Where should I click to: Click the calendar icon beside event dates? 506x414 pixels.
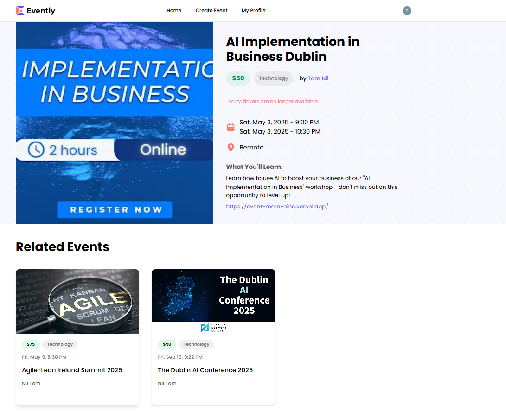231,127
